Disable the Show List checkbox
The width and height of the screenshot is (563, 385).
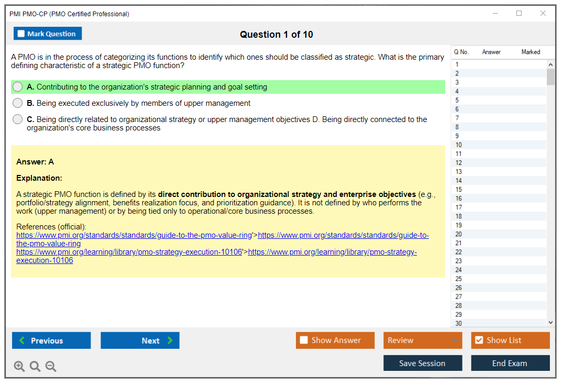479,340
